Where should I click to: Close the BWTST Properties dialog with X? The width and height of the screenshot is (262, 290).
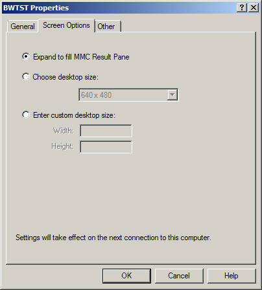254,8
